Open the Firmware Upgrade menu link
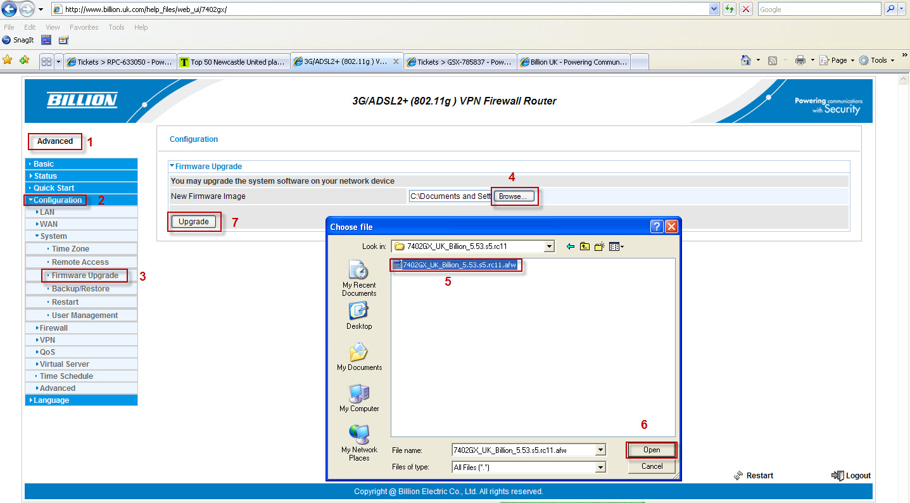910x503 pixels. coord(85,276)
